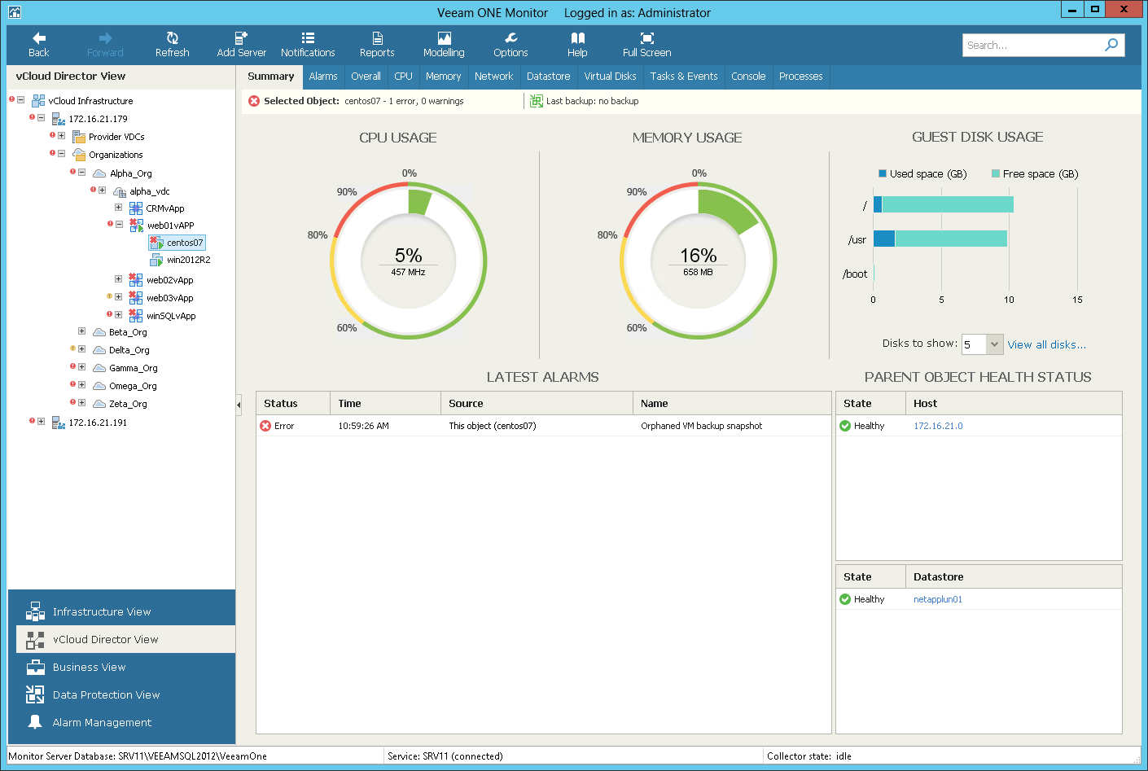Click inside the Search input field
The height and width of the screenshot is (771, 1148).
tap(1032, 45)
